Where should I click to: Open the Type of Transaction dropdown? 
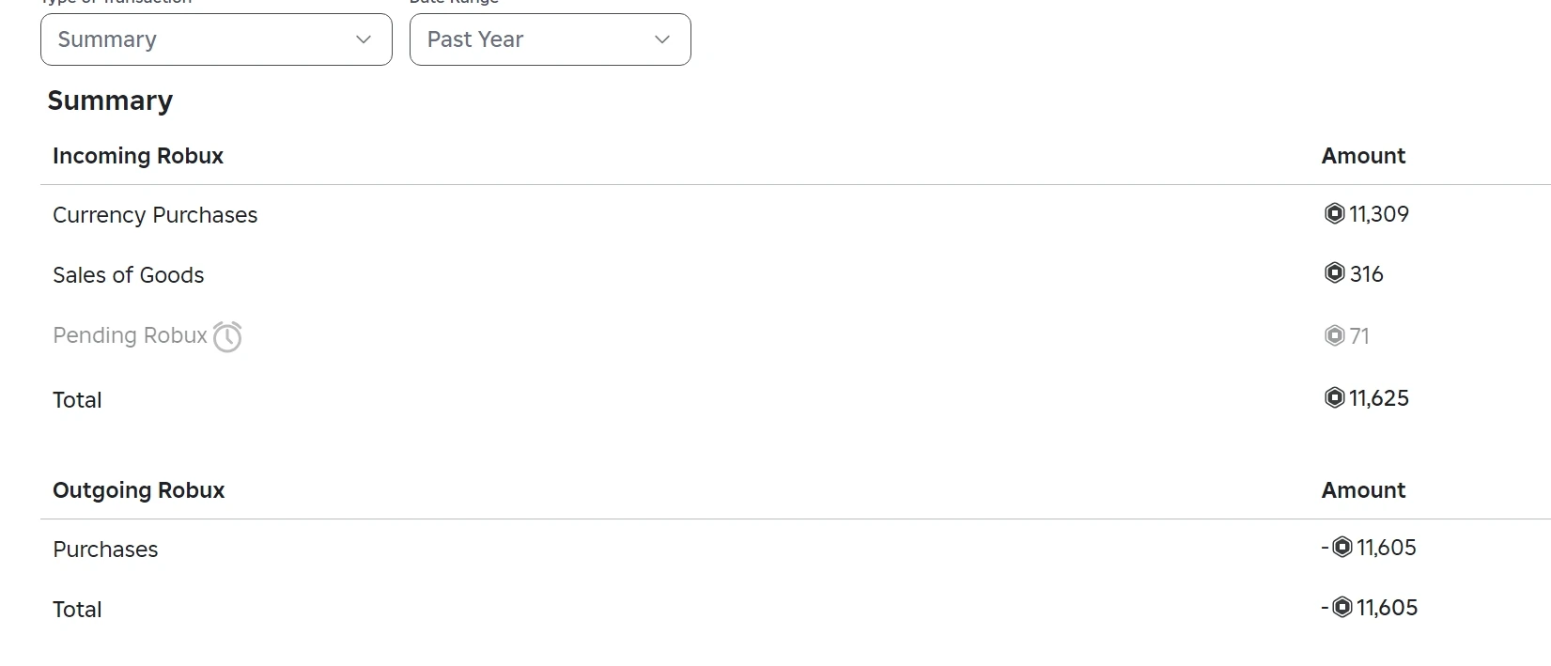[215, 39]
